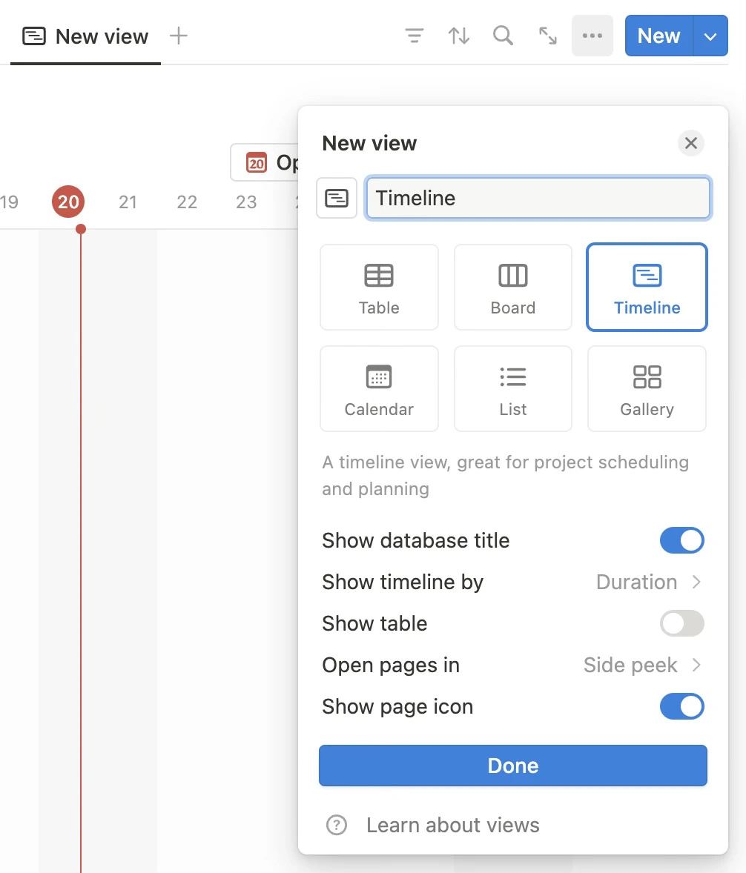Focus the Timeline view name field
The image size is (746, 873).
(x=538, y=198)
